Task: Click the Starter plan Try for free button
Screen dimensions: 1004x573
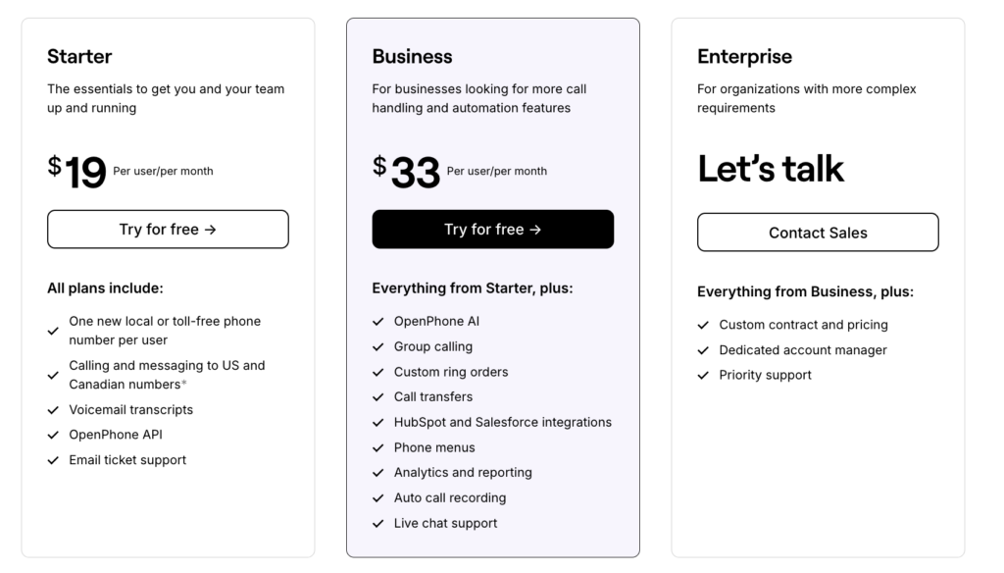Action: point(168,230)
